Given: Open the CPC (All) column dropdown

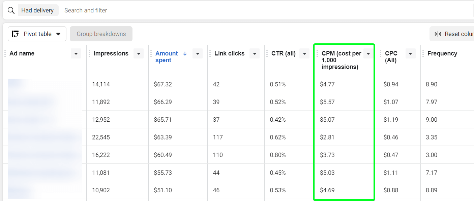Looking at the screenshot, I should 410,53.
